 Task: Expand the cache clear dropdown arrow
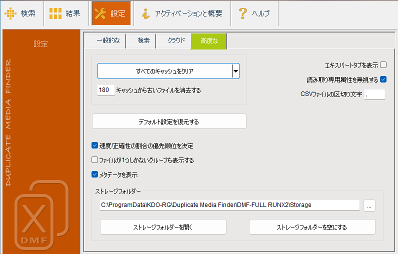[236, 71]
